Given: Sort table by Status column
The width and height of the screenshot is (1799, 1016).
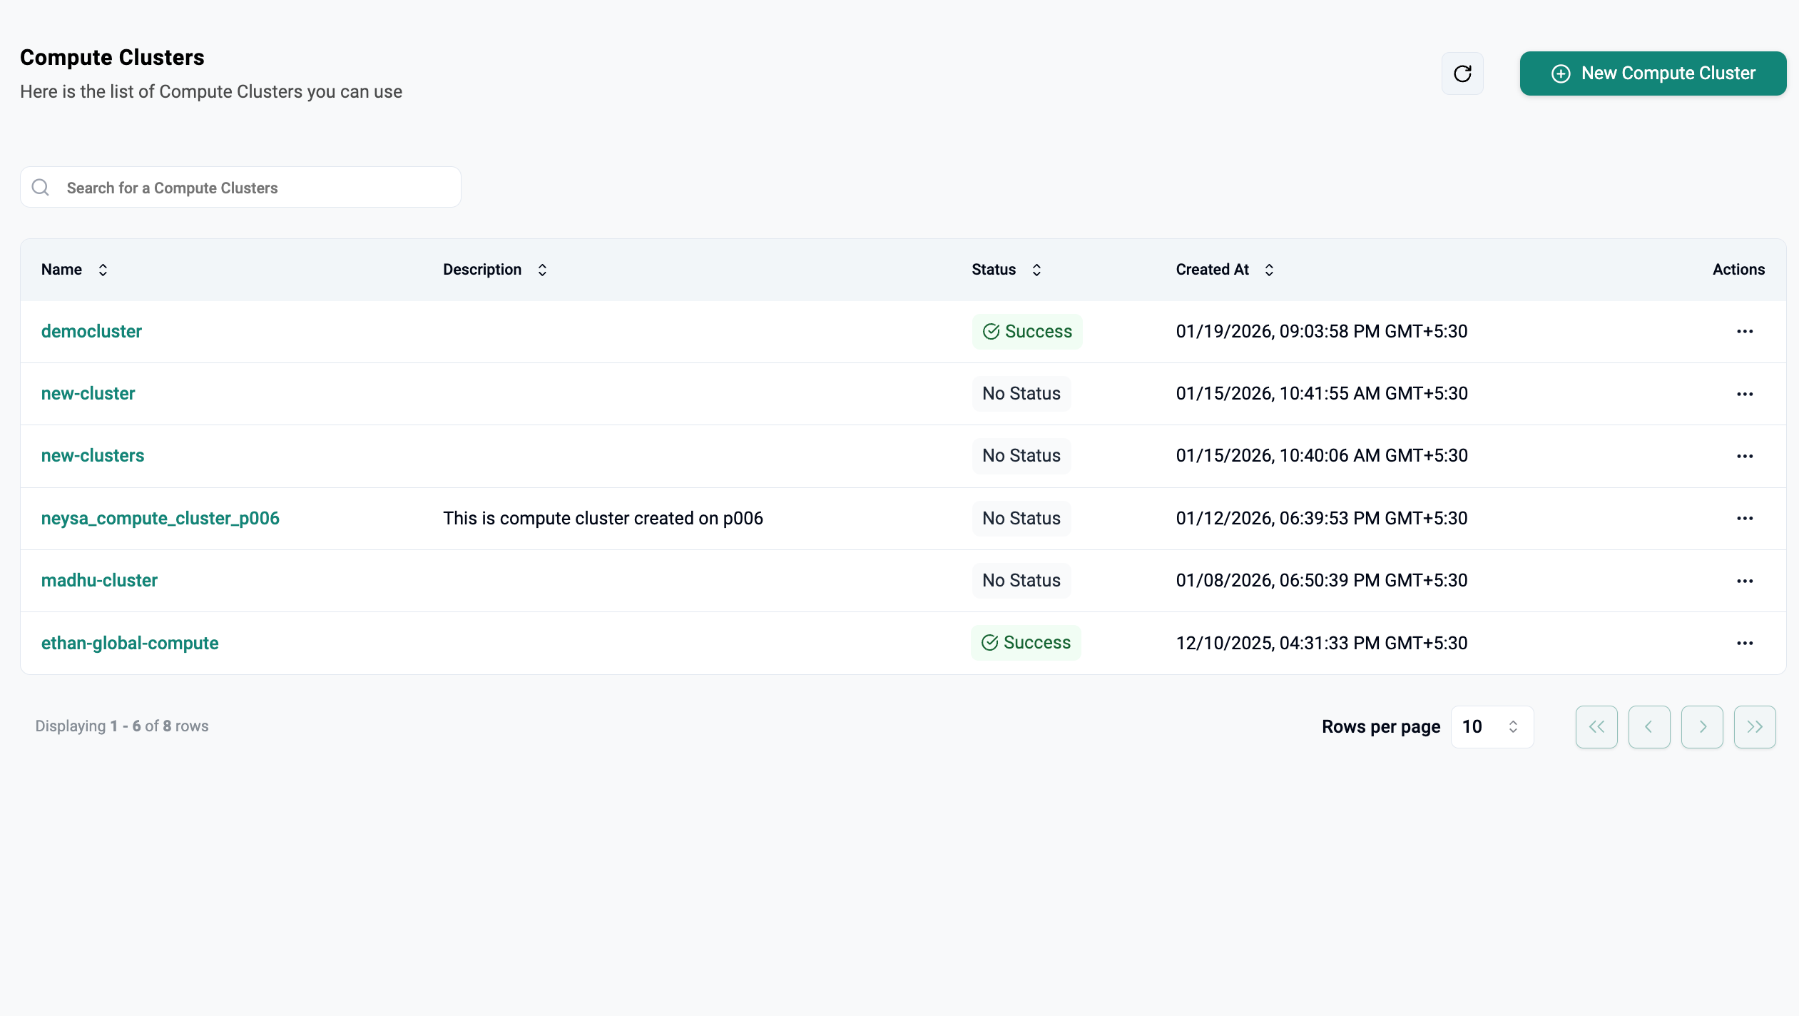Looking at the screenshot, I should (x=1036, y=270).
